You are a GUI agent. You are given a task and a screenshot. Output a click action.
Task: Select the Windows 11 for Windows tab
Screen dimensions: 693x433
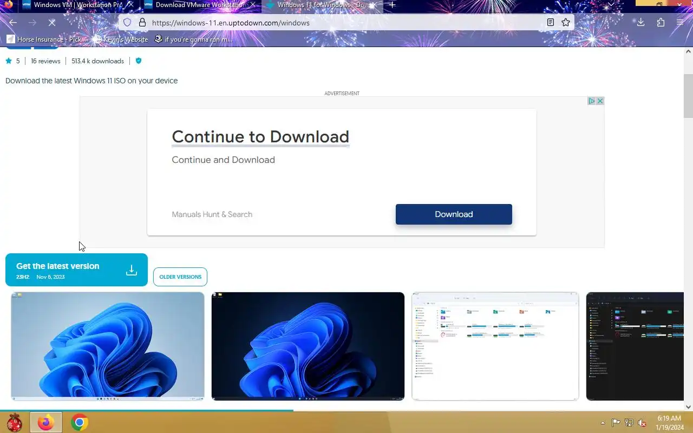[x=322, y=5]
